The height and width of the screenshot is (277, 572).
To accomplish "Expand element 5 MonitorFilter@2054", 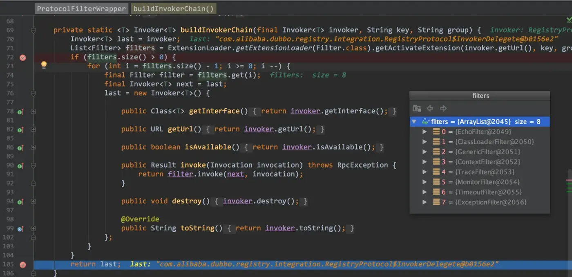I will coord(425,182).
